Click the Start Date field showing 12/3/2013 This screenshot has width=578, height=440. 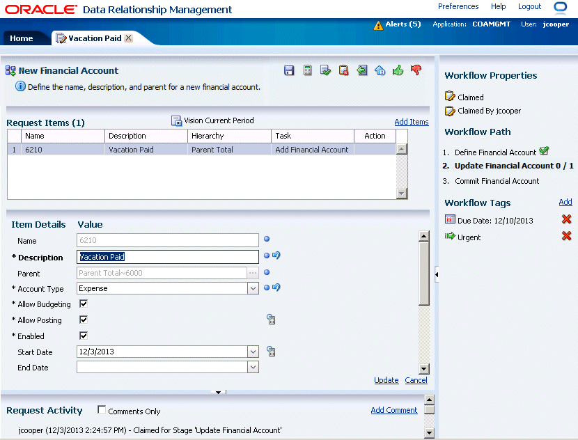point(162,352)
